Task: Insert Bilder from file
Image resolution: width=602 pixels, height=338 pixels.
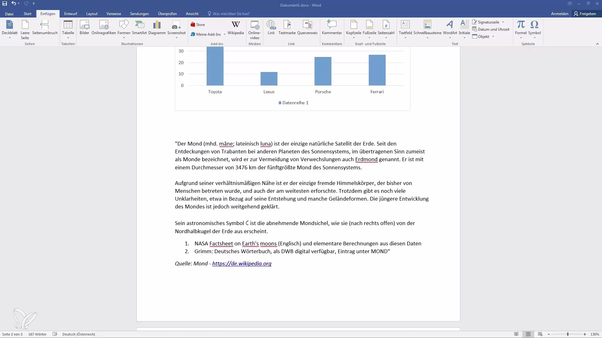Action: (84, 28)
